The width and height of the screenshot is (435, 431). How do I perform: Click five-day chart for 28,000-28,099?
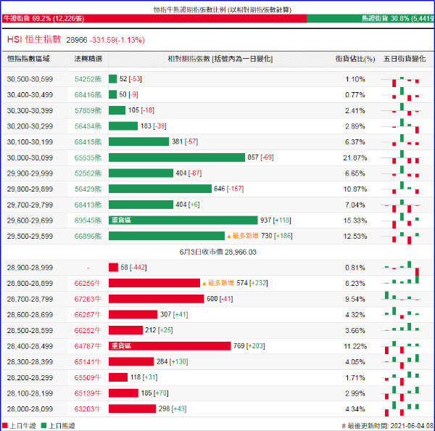(401, 409)
